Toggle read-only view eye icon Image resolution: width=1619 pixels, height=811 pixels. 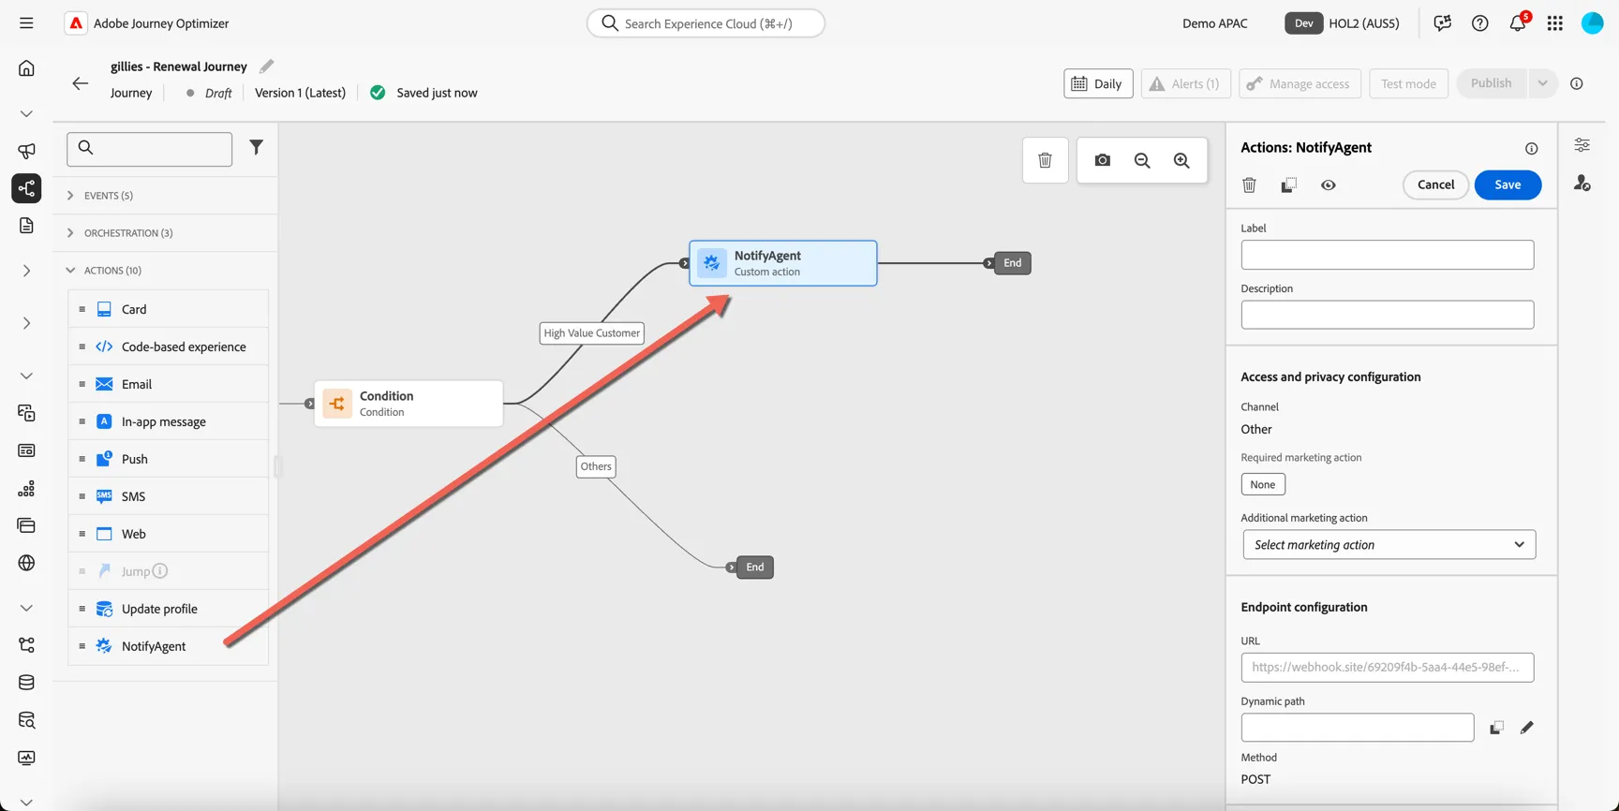point(1329,184)
